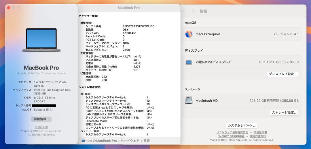Select firmware version value 1002
This screenshot has height=149, width=311.
126,43
